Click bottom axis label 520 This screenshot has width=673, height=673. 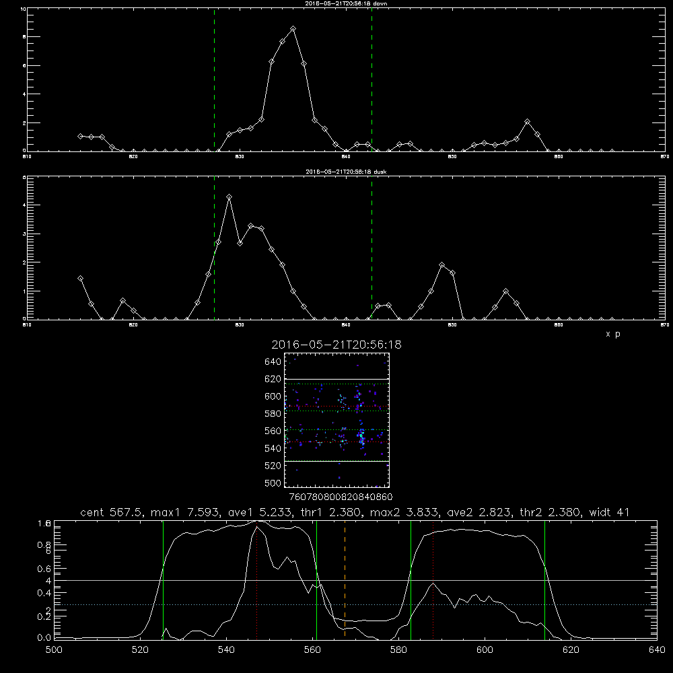140,650
